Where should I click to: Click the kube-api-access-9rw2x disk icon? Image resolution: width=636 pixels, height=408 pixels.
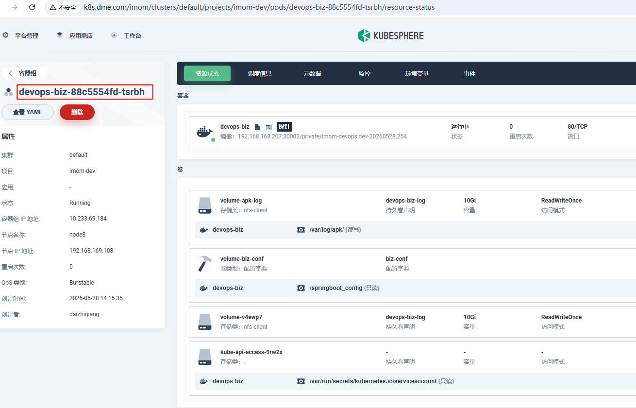click(205, 357)
